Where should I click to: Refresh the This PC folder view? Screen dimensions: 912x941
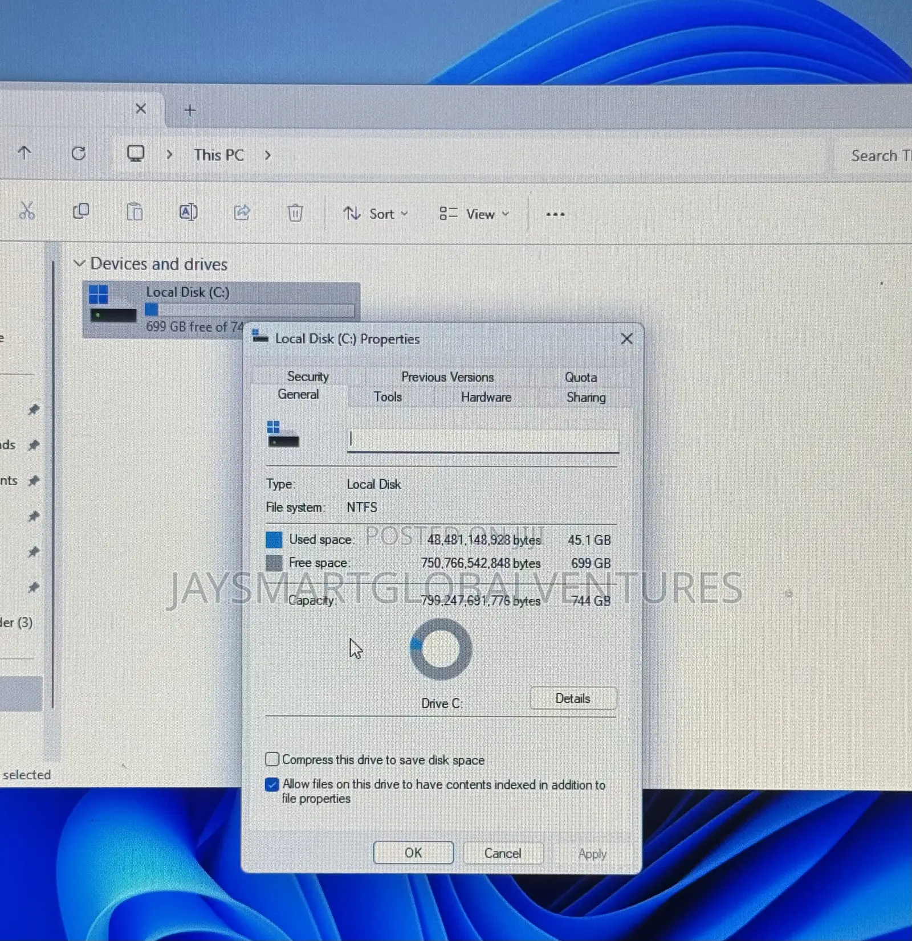click(79, 153)
